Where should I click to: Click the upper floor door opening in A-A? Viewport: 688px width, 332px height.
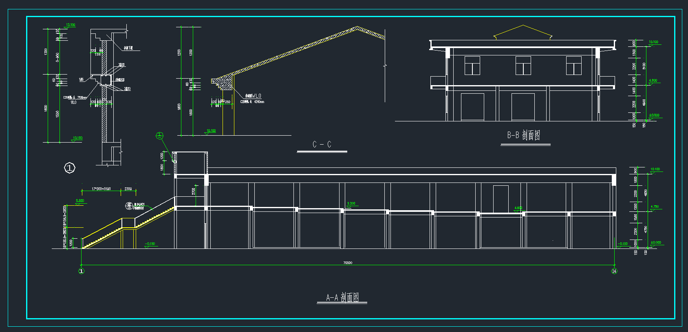[501, 199]
